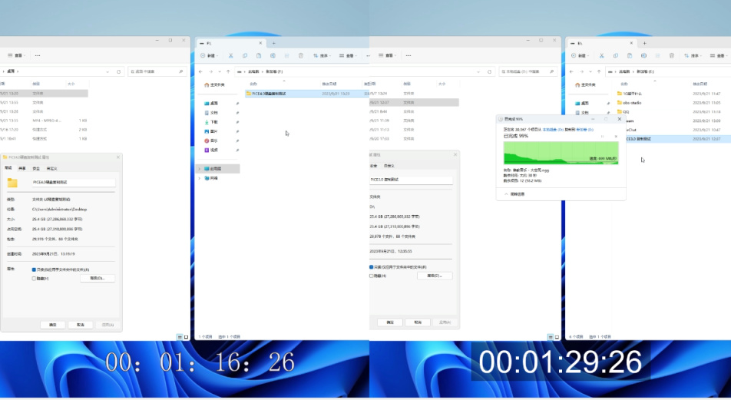The image size is (731, 400).
Task: Open source link 本地磁盘 (D:) in copy dialog
Action: [554, 130]
